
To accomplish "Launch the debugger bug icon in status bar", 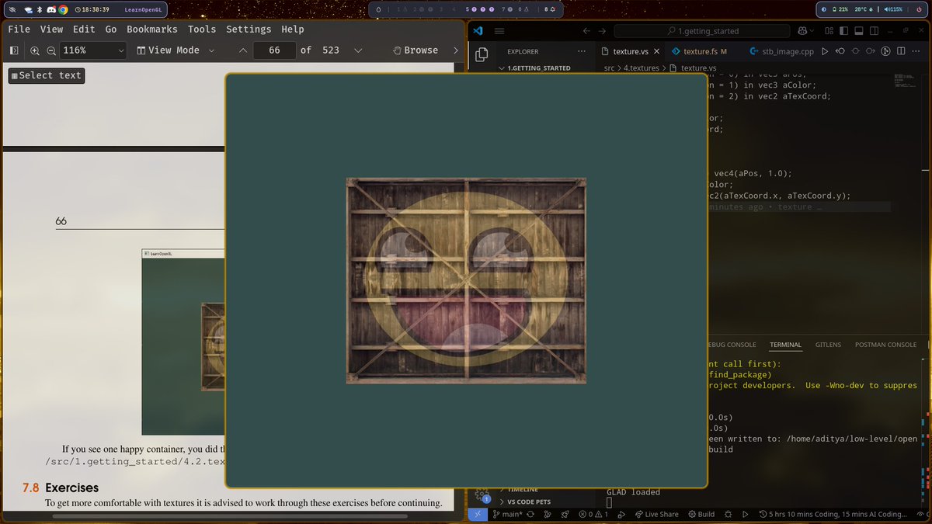I will click(728, 514).
